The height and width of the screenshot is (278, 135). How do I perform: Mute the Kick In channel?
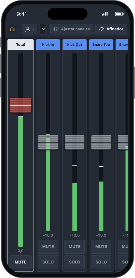[48, 247]
